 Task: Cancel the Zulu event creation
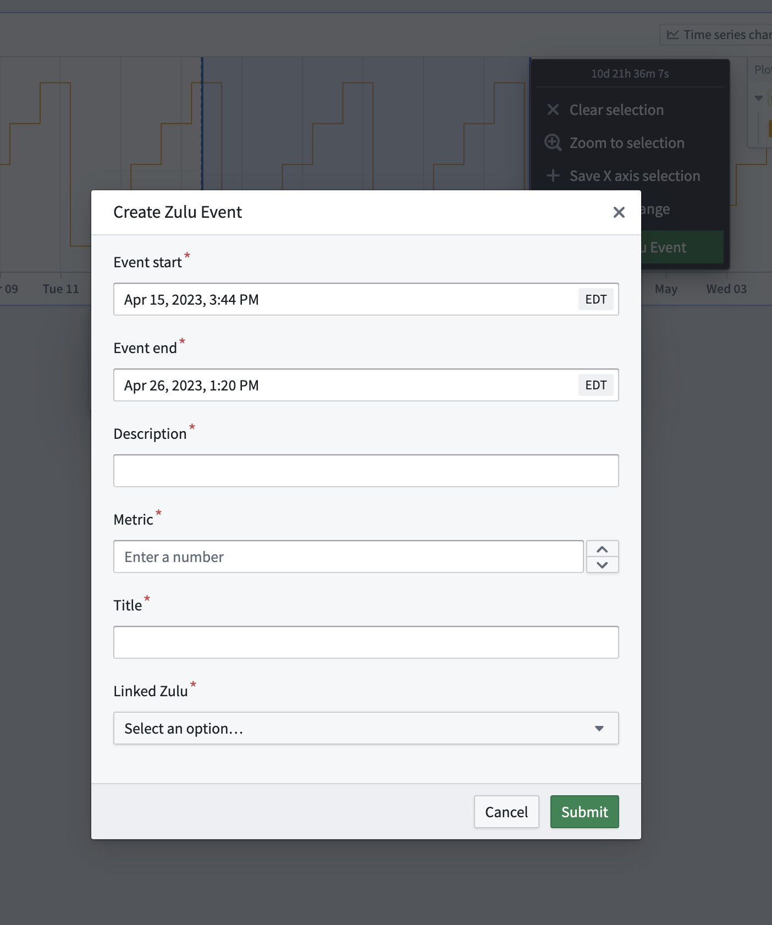click(506, 812)
